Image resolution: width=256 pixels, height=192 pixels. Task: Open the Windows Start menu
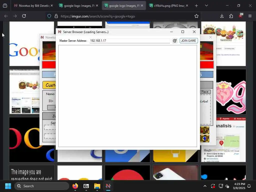click(x=8, y=186)
